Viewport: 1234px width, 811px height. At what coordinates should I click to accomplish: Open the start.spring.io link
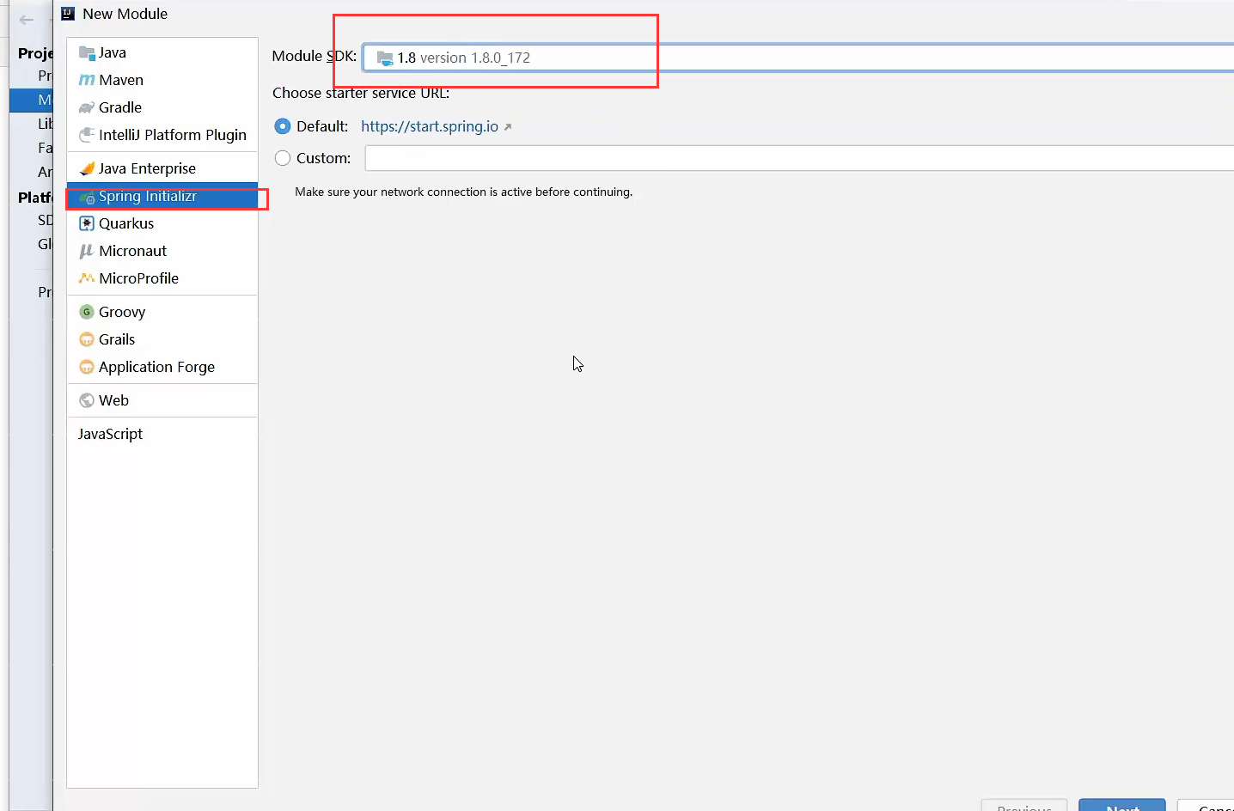430,126
